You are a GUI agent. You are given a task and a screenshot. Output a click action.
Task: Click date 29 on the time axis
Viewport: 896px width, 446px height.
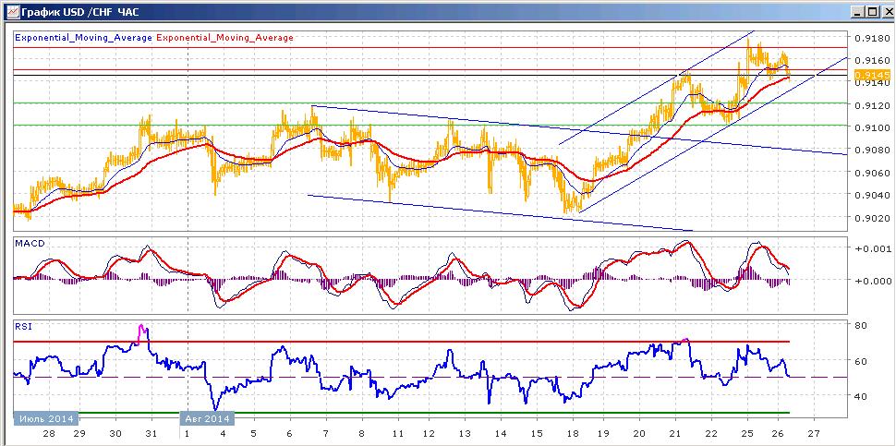pyautogui.click(x=79, y=434)
